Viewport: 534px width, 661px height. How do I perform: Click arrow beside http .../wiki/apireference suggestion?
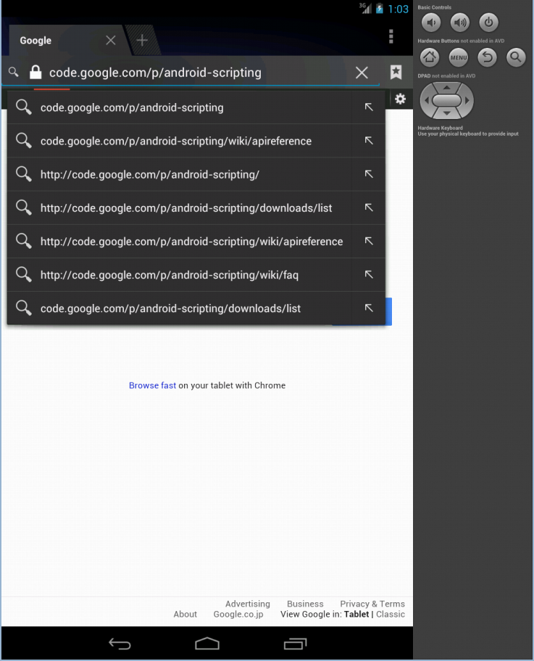369,241
